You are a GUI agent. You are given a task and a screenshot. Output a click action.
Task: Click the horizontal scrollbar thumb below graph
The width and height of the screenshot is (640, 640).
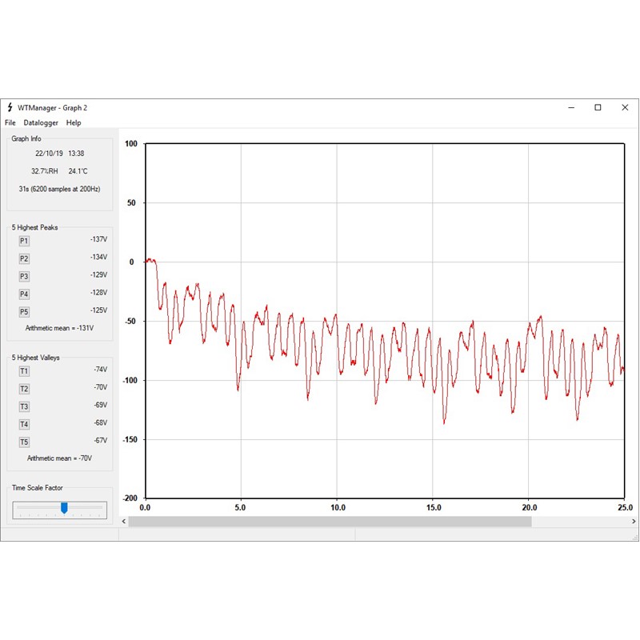tap(329, 522)
